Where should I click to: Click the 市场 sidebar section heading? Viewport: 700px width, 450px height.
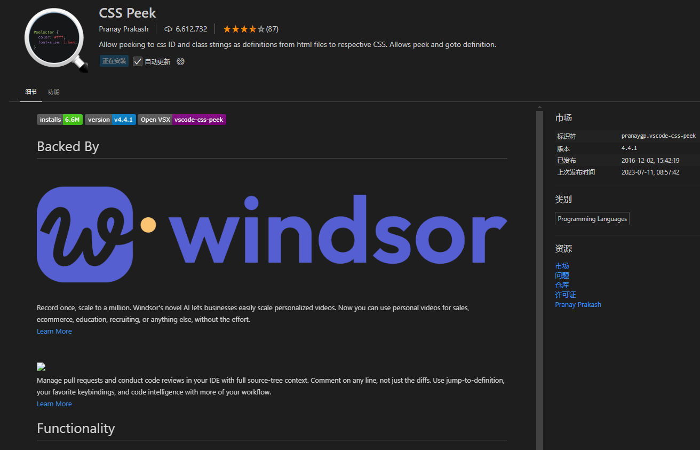[563, 117]
